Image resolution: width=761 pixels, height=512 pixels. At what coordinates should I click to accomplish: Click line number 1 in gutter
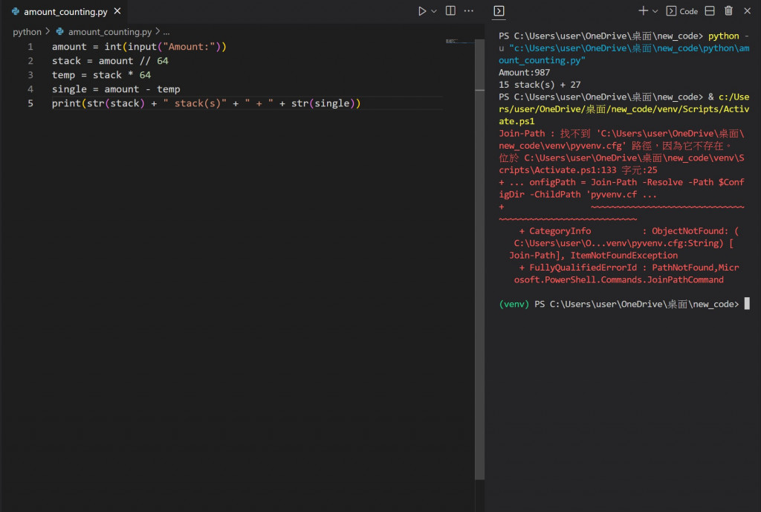coord(30,47)
